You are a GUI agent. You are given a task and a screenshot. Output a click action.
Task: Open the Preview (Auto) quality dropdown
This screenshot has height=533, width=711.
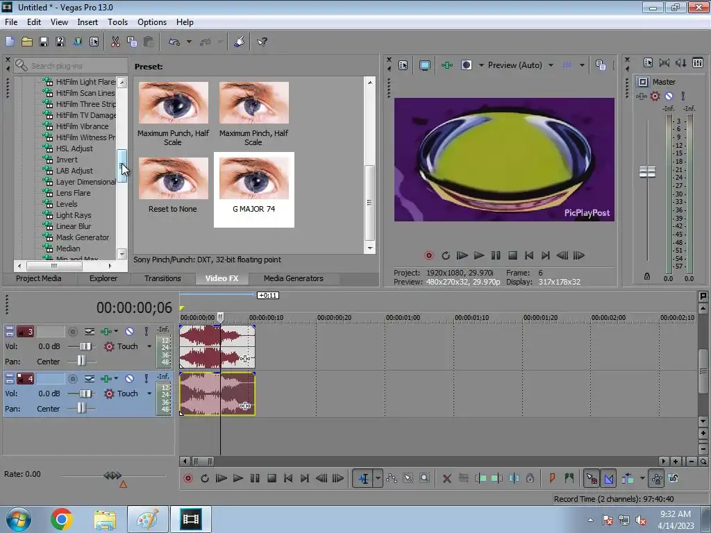(551, 65)
